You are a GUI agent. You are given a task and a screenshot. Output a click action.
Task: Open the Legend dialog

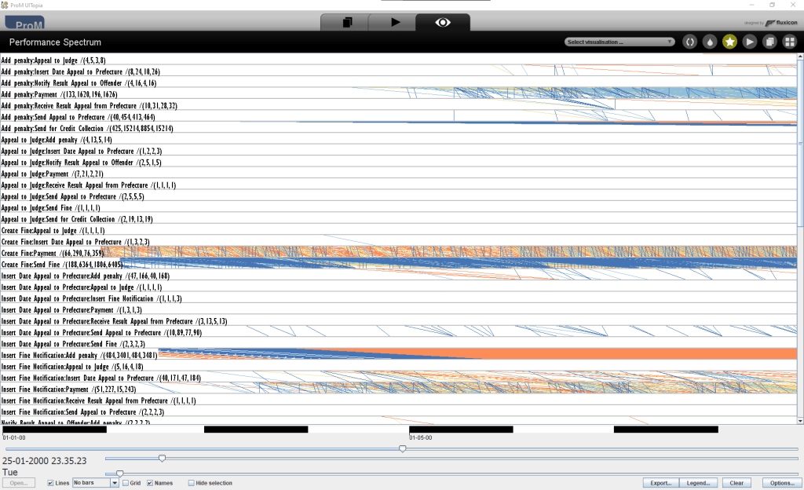tap(699, 483)
